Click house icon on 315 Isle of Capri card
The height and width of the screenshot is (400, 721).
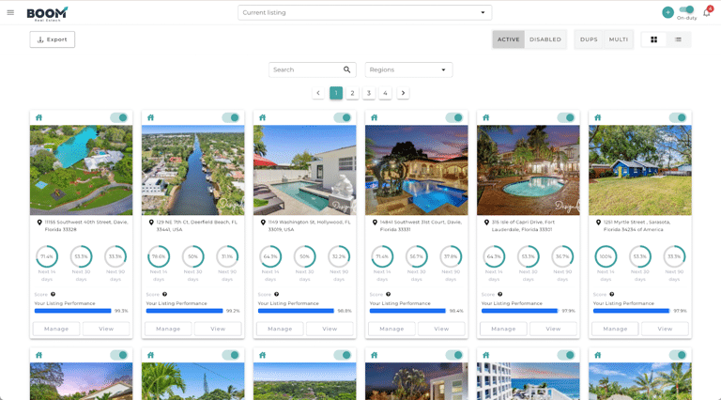pyautogui.click(x=486, y=117)
